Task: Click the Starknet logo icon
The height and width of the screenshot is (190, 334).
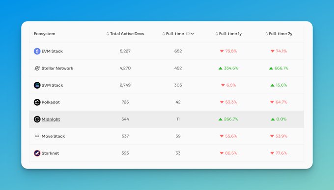Action: tap(37, 153)
